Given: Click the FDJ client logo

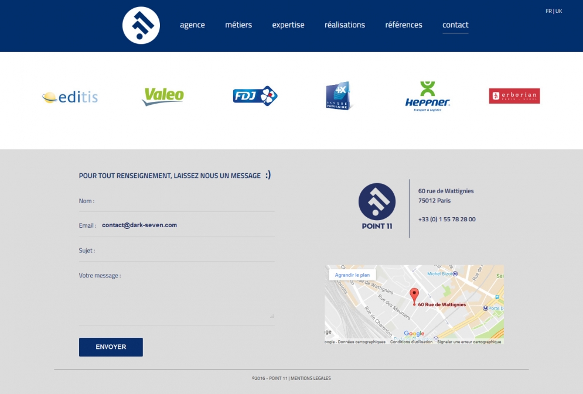Looking at the screenshot, I should click(x=255, y=96).
